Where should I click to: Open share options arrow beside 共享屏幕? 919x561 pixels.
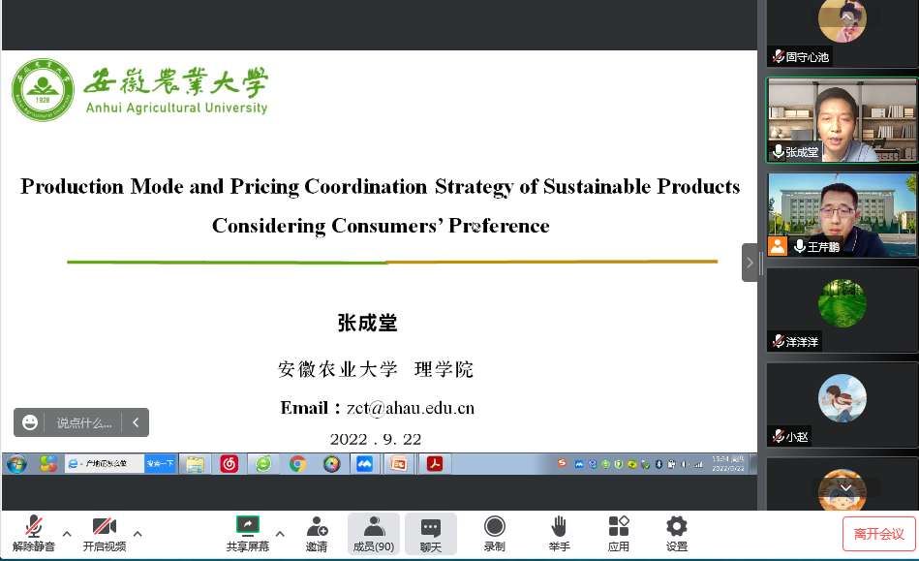tap(280, 534)
